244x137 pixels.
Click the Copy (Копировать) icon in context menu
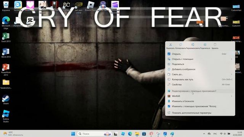[x=180, y=45]
